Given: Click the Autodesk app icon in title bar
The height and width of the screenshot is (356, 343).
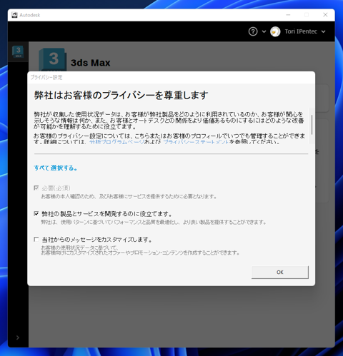Looking at the screenshot, I should (14, 15).
